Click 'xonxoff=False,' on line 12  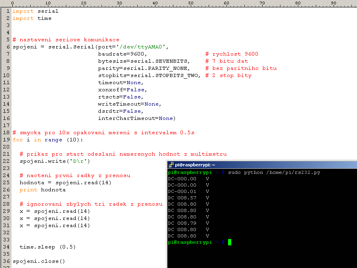(123, 90)
